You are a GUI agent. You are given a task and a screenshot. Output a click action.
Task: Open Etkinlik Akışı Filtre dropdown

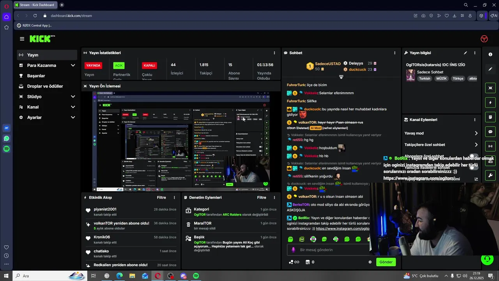pyautogui.click(x=161, y=197)
